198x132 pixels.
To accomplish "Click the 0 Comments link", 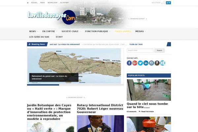I will coord(131,112).
